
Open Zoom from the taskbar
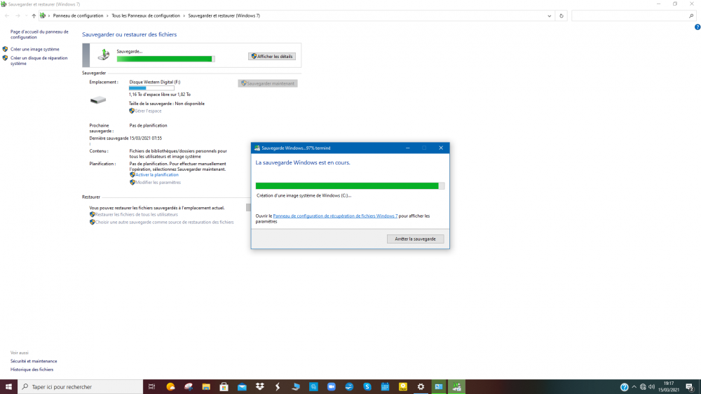(x=332, y=387)
